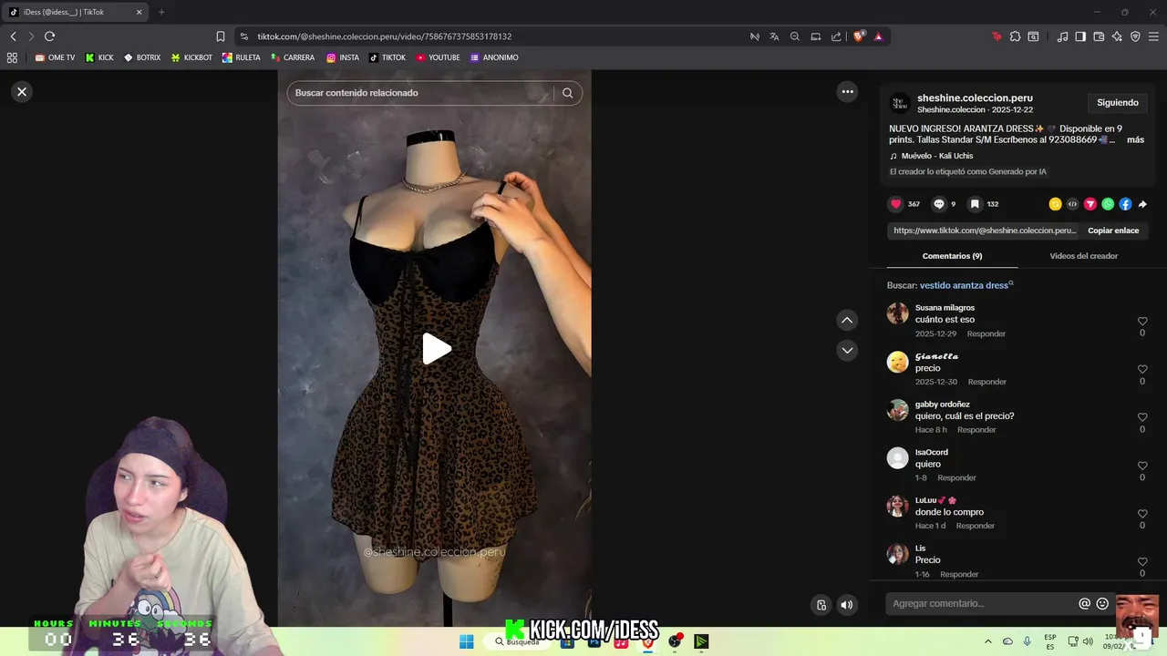Open the BOTRIX bookmark

142,57
